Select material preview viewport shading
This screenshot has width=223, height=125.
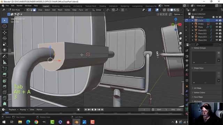coord(175,10)
